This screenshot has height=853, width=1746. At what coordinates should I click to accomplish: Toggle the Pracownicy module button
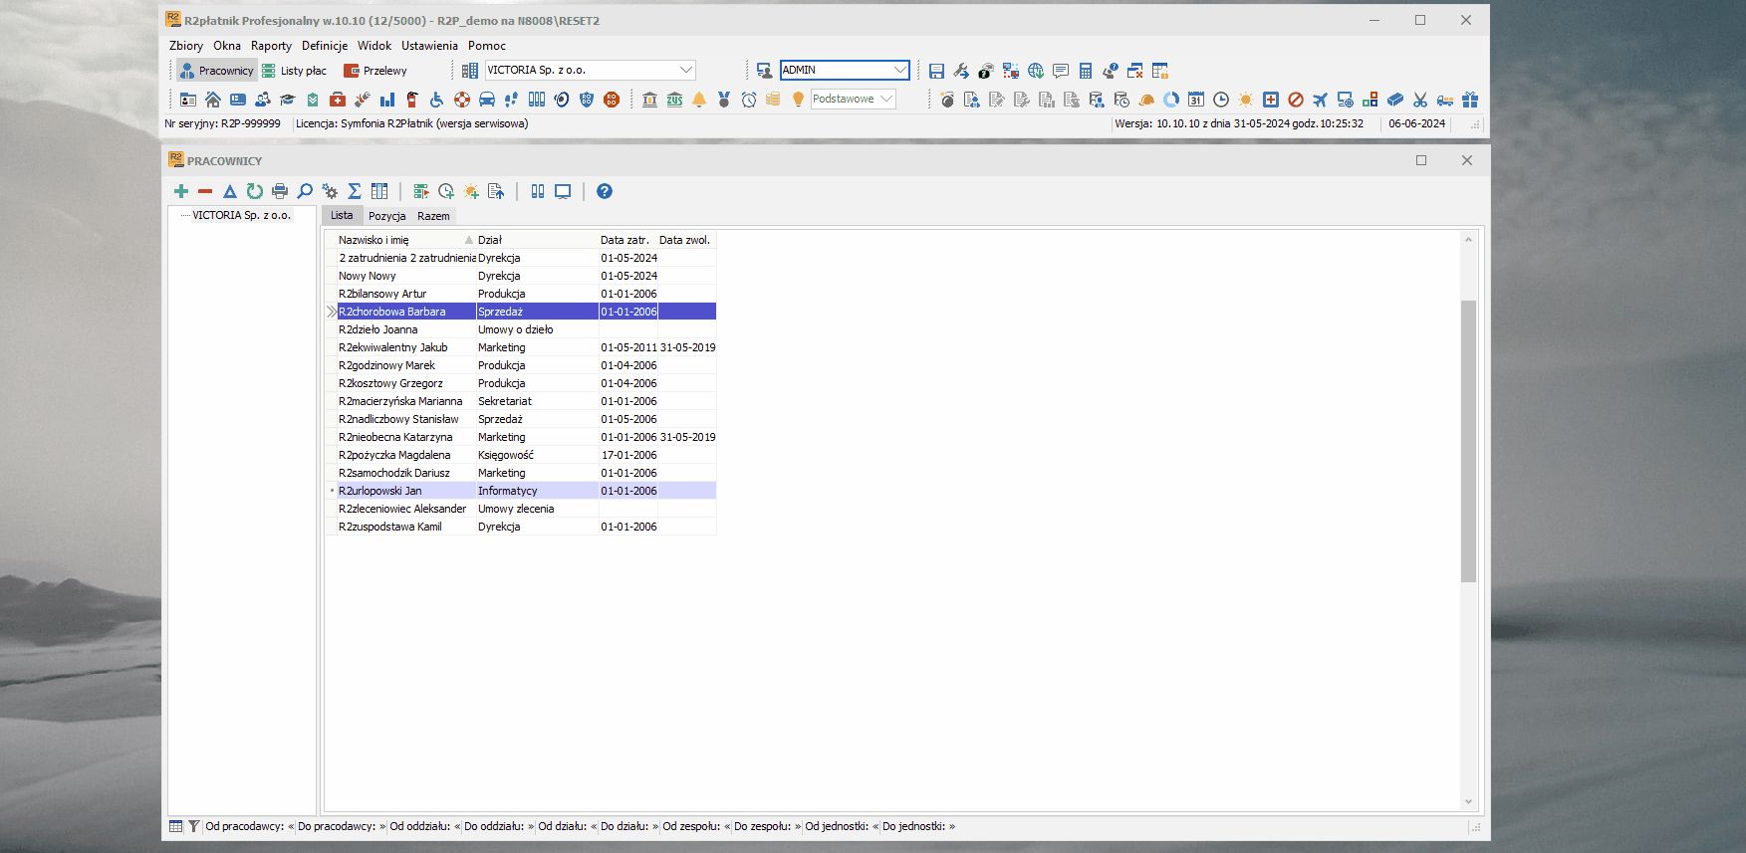pyautogui.click(x=216, y=71)
